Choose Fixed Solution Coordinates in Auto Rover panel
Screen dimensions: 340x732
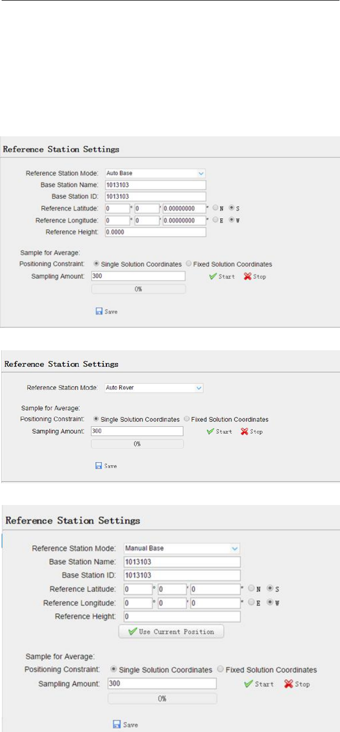(x=188, y=419)
